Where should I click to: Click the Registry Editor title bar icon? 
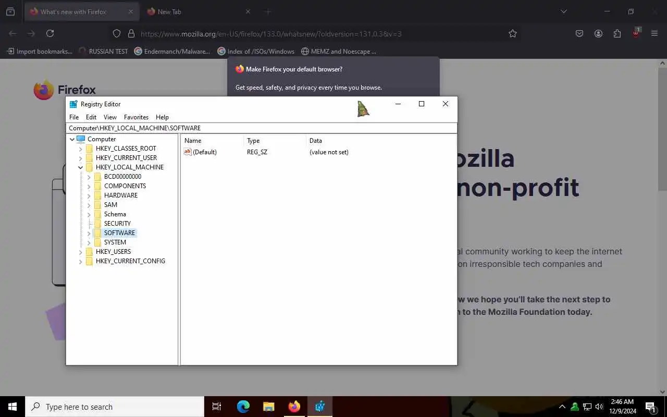[x=73, y=104]
